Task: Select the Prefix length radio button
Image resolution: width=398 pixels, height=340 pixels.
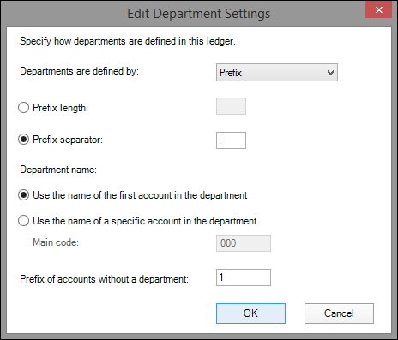Action: click(23, 108)
